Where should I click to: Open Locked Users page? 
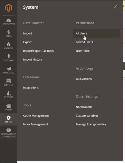[x=84, y=42]
